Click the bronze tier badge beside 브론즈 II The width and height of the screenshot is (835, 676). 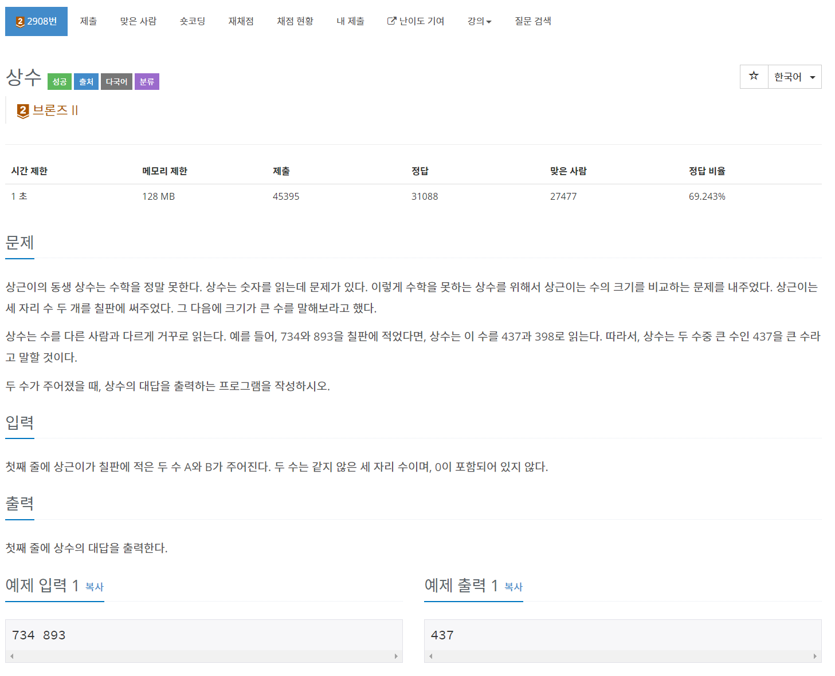pyautogui.click(x=23, y=111)
